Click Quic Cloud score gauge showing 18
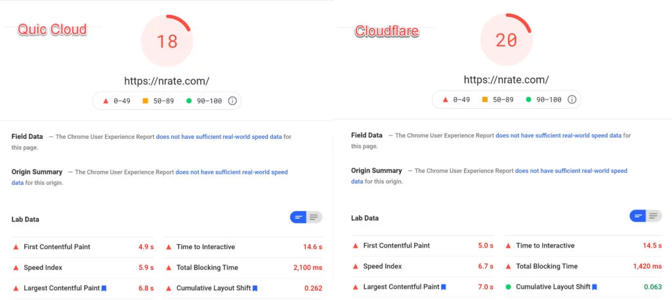 click(x=167, y=41)
